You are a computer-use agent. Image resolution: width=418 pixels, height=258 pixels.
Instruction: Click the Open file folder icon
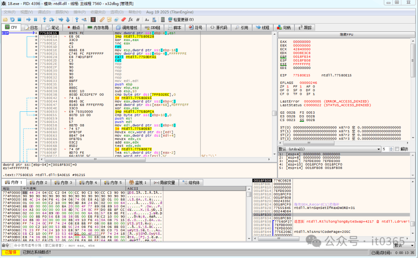5,19
